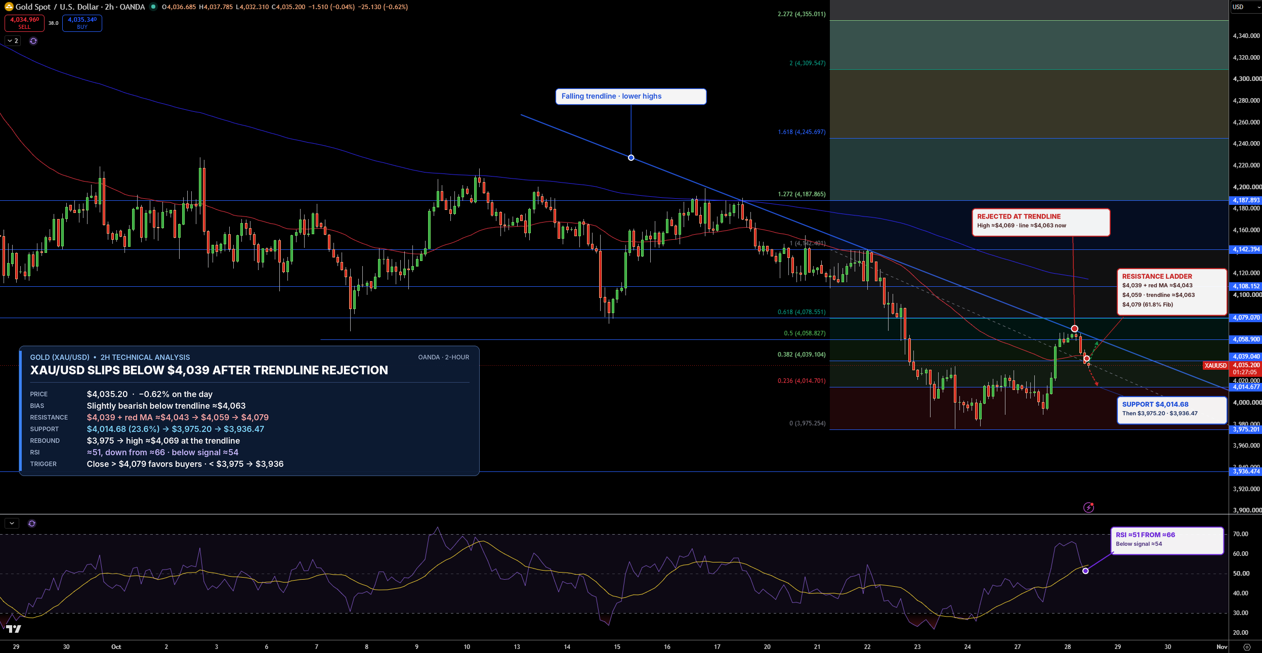The image size is (1262, 653).
Task: Click the red rejection marker at trendline high
Action: (1074, 329)
